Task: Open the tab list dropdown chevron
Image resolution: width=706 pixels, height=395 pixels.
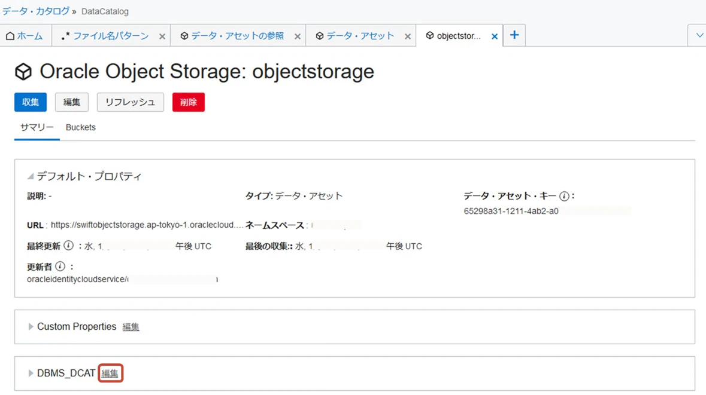Action: (699, 35)
